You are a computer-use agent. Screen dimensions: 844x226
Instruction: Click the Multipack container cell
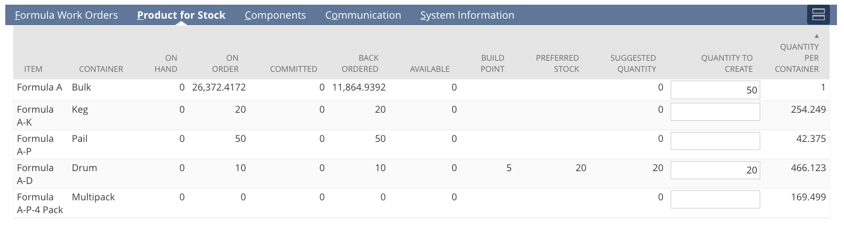pyautogui.click(x=93, y=197)
